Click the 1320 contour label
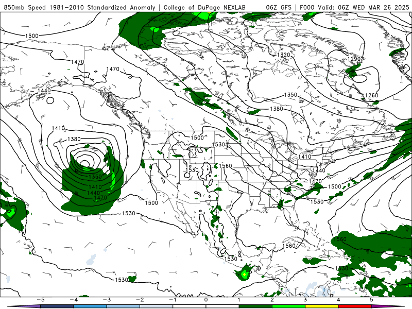Image resolution: width=412 pixels, height=309 pixels. click(x=284, y=55)
